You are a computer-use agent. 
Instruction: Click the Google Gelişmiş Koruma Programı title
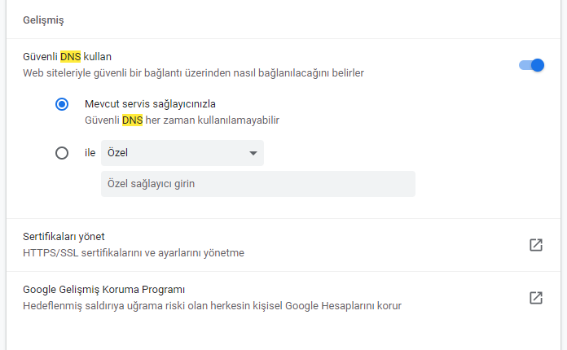click(103, 290)
